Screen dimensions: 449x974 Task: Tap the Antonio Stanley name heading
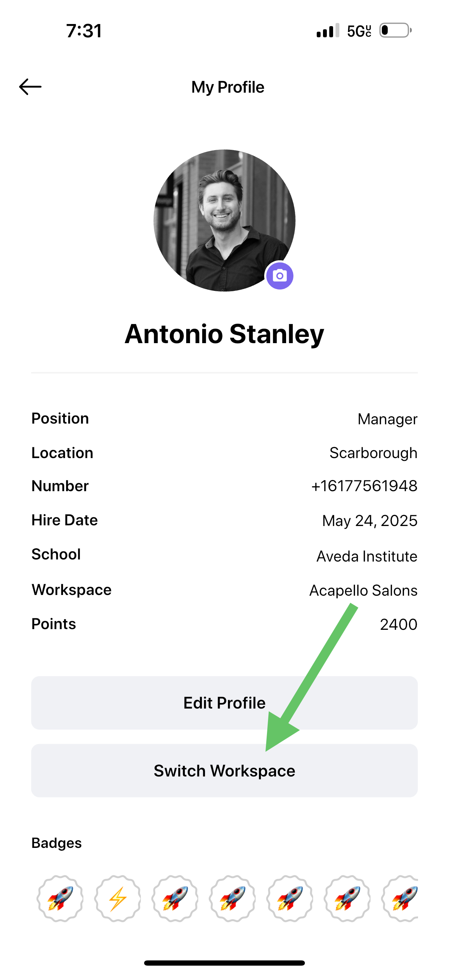pyautogui.click(x=224, y=334)
